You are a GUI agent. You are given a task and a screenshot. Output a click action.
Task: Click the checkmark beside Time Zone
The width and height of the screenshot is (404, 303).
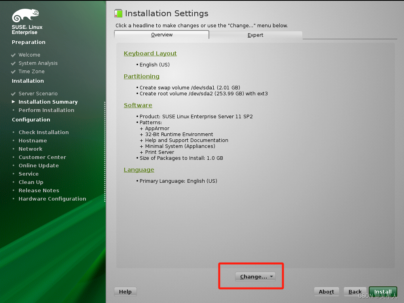point(13,72)
